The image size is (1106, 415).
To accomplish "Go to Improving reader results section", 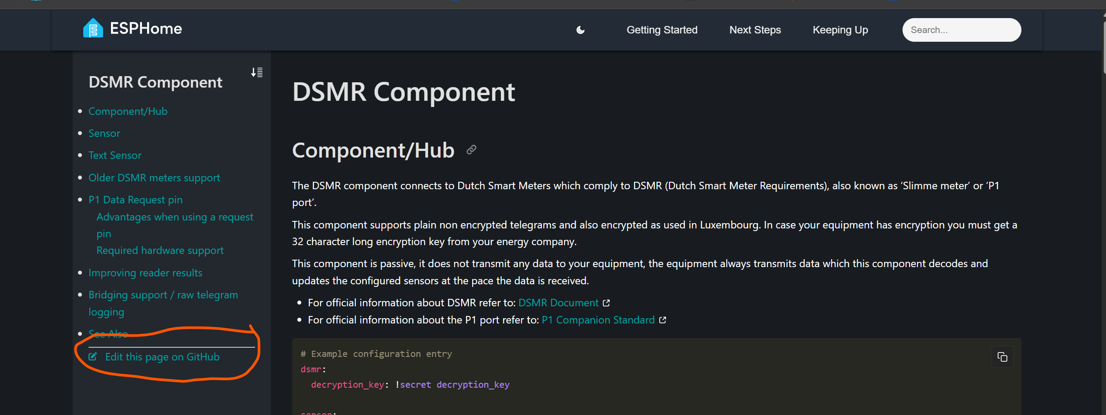I will tap(145, 273).
